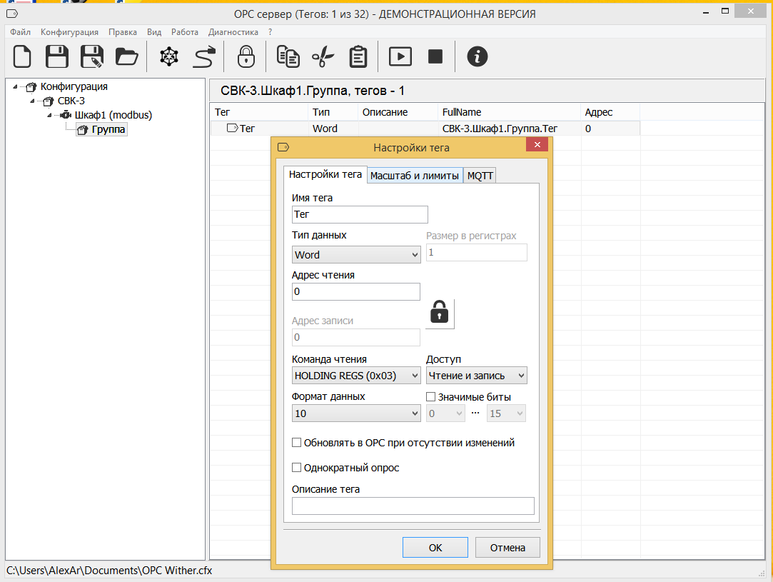Click the Адрес column header

[x=610, y=112]
